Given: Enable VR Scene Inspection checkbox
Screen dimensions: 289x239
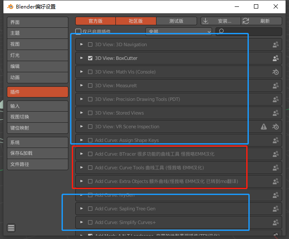Looking at the screenshot, I should pos(90,127).
